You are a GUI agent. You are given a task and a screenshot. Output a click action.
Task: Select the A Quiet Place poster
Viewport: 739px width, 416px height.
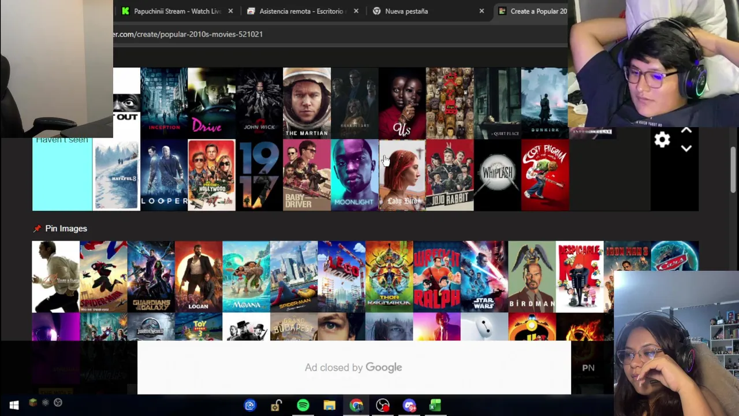coord(497,103)
